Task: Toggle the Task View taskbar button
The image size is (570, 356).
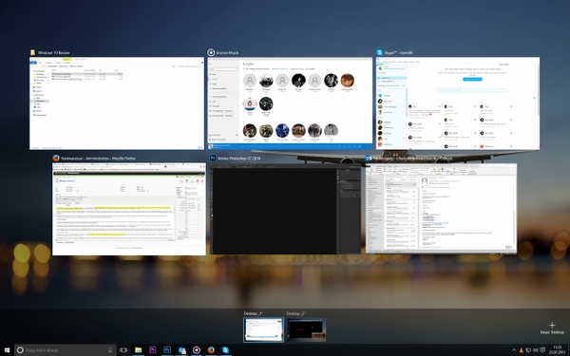Action: point(123,350)
